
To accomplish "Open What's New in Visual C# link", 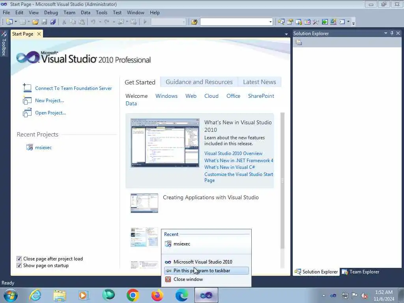I will click(x=230, y=167).
